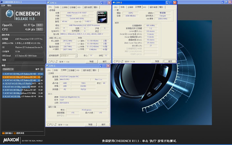Open the 文件 menu in Cinebench
This screenshot has width=232, height=145.
click(x=3, y=6)
